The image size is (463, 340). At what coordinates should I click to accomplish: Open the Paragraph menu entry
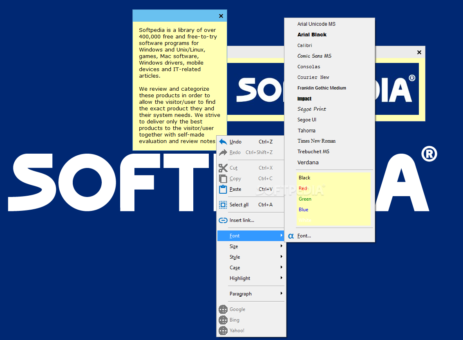(x=251, y=294)
